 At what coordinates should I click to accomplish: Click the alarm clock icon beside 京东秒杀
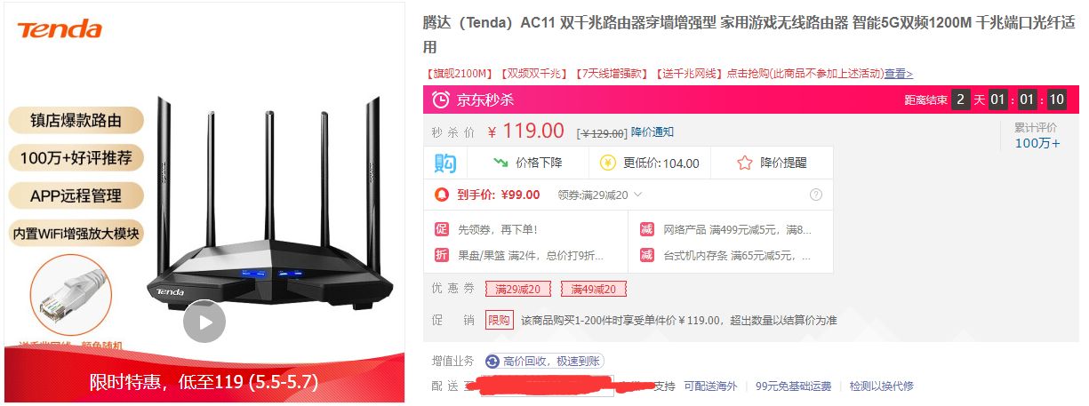click(x=441, y=100)
